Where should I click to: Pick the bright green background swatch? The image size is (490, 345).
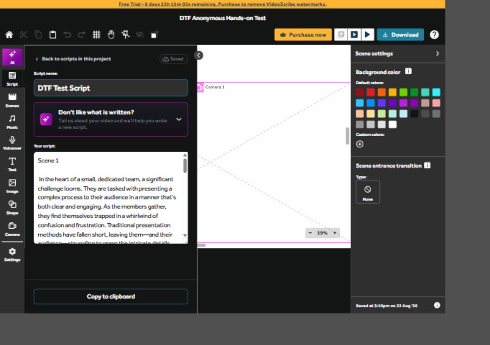pyautogui.click(x=404, y=92)
